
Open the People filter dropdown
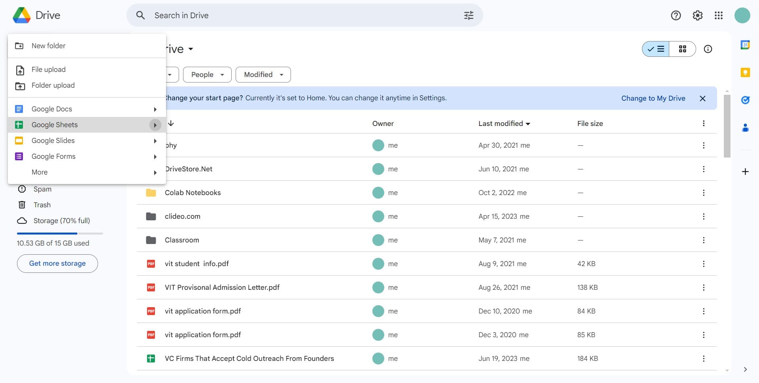pyautogui.click(x=207, y=75)
